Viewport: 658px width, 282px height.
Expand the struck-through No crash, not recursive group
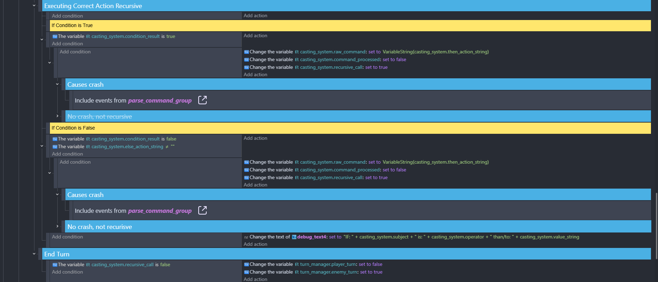(57, 116)
